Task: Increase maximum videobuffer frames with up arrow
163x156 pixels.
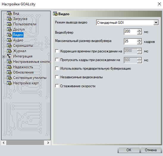Action: (x=140, y=40)
